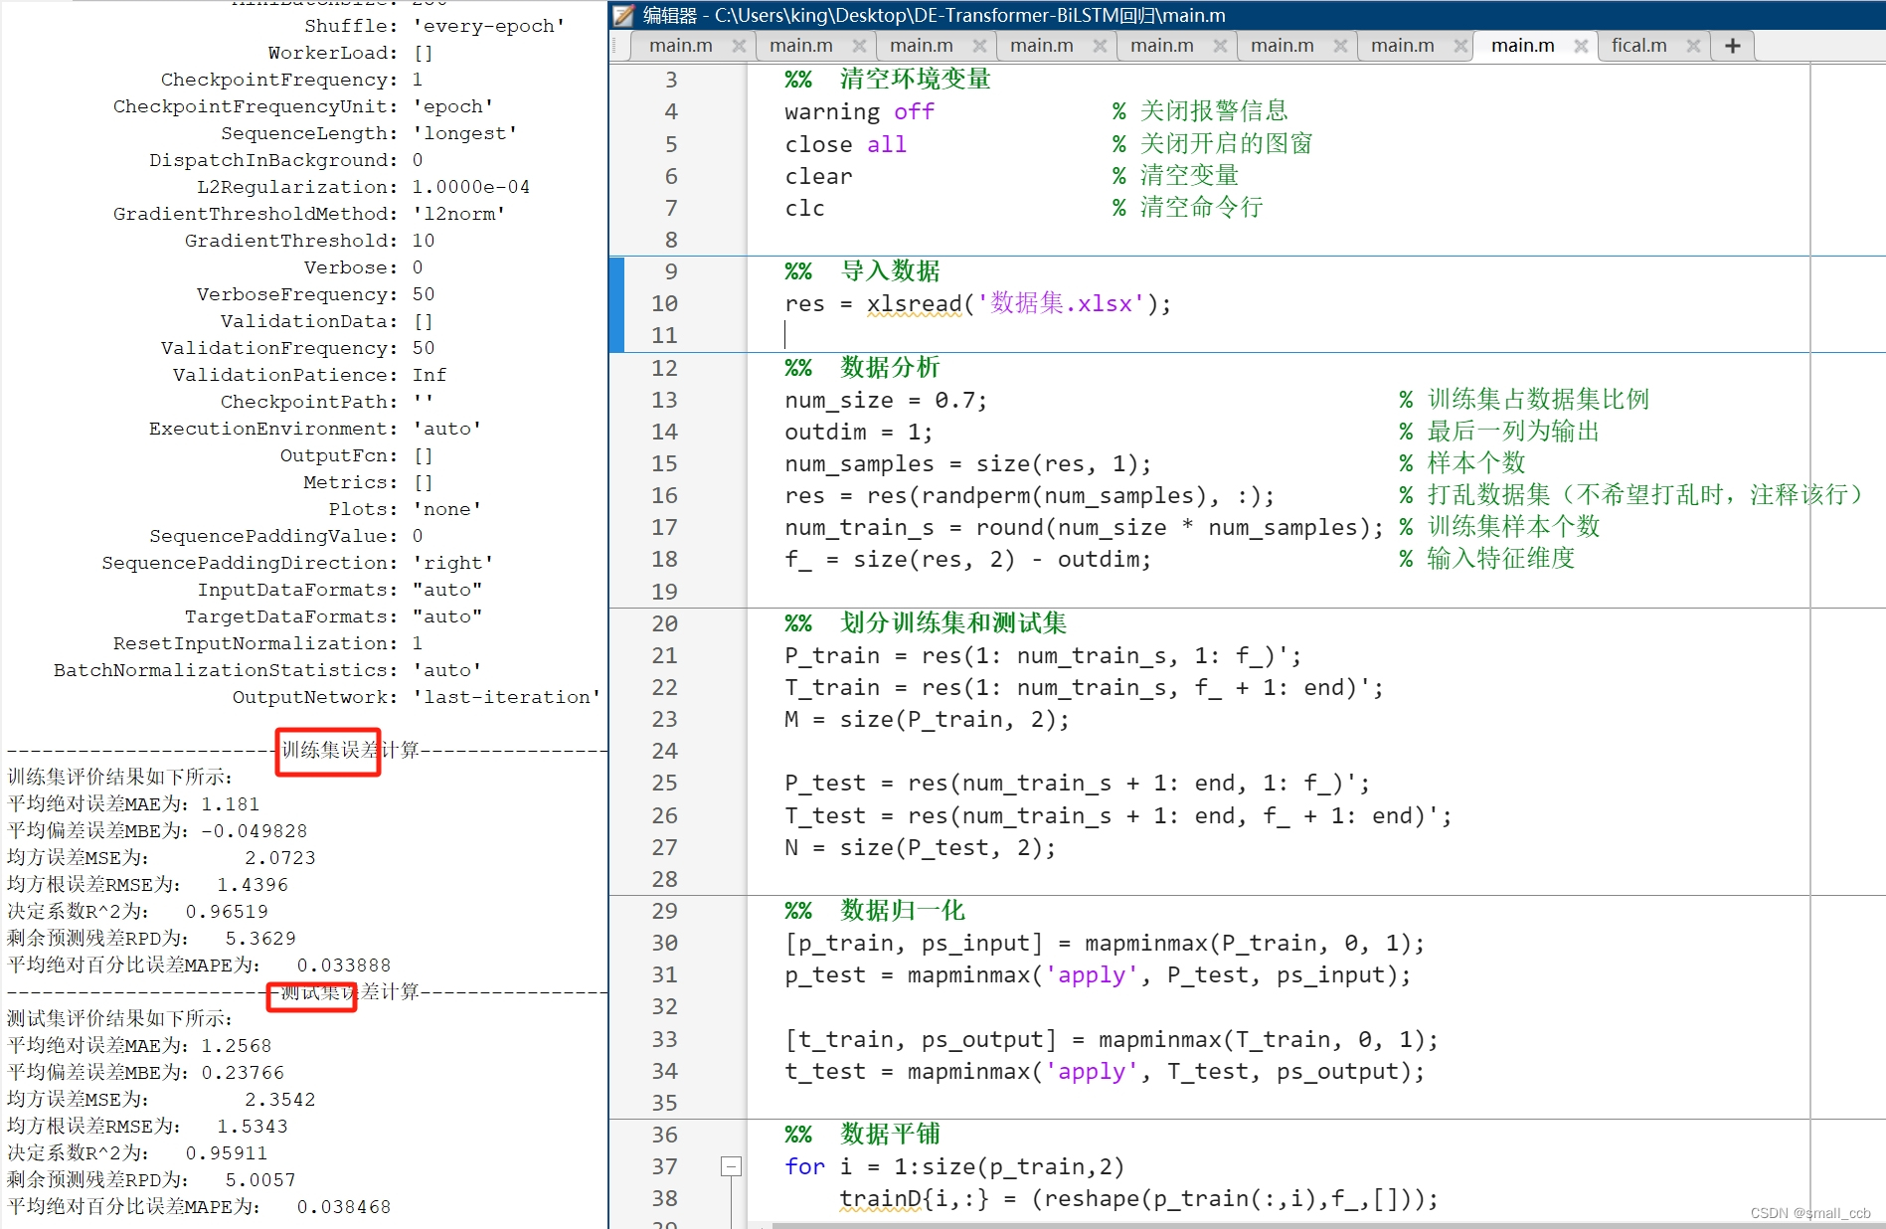Click the GradientThreshold value 10
Image resolution: width=1886 pixels, height=1229 pixels.
click(424, 241)
